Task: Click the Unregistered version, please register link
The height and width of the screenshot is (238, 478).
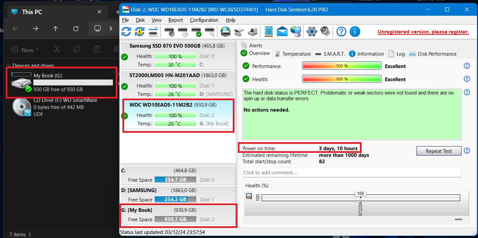Action: [x=423, y=32]
